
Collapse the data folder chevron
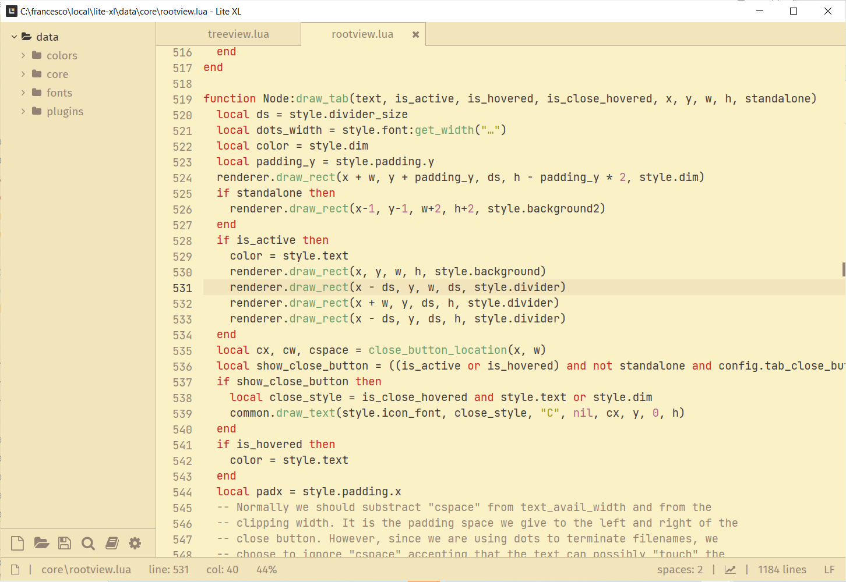14,37
